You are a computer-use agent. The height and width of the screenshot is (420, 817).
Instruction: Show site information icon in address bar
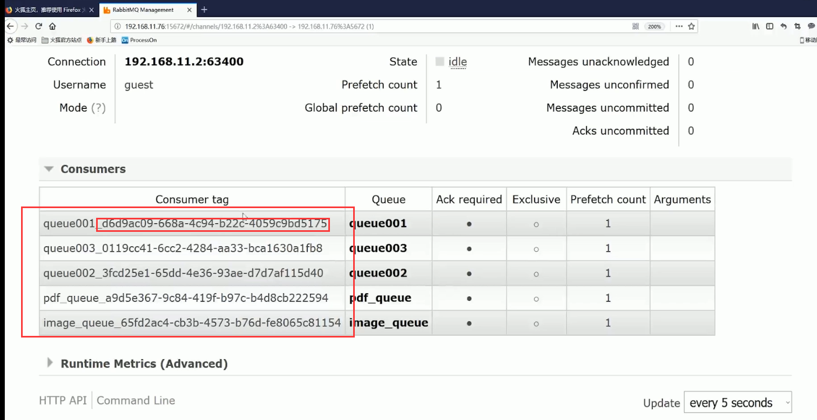tap(118, 26)
